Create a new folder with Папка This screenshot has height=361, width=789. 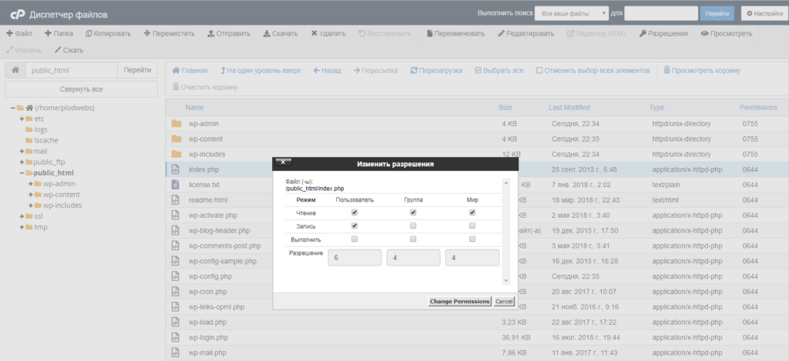click(59, 34)
